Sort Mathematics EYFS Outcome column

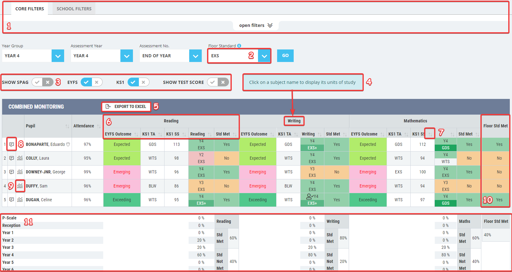click(x=382, y=134)
